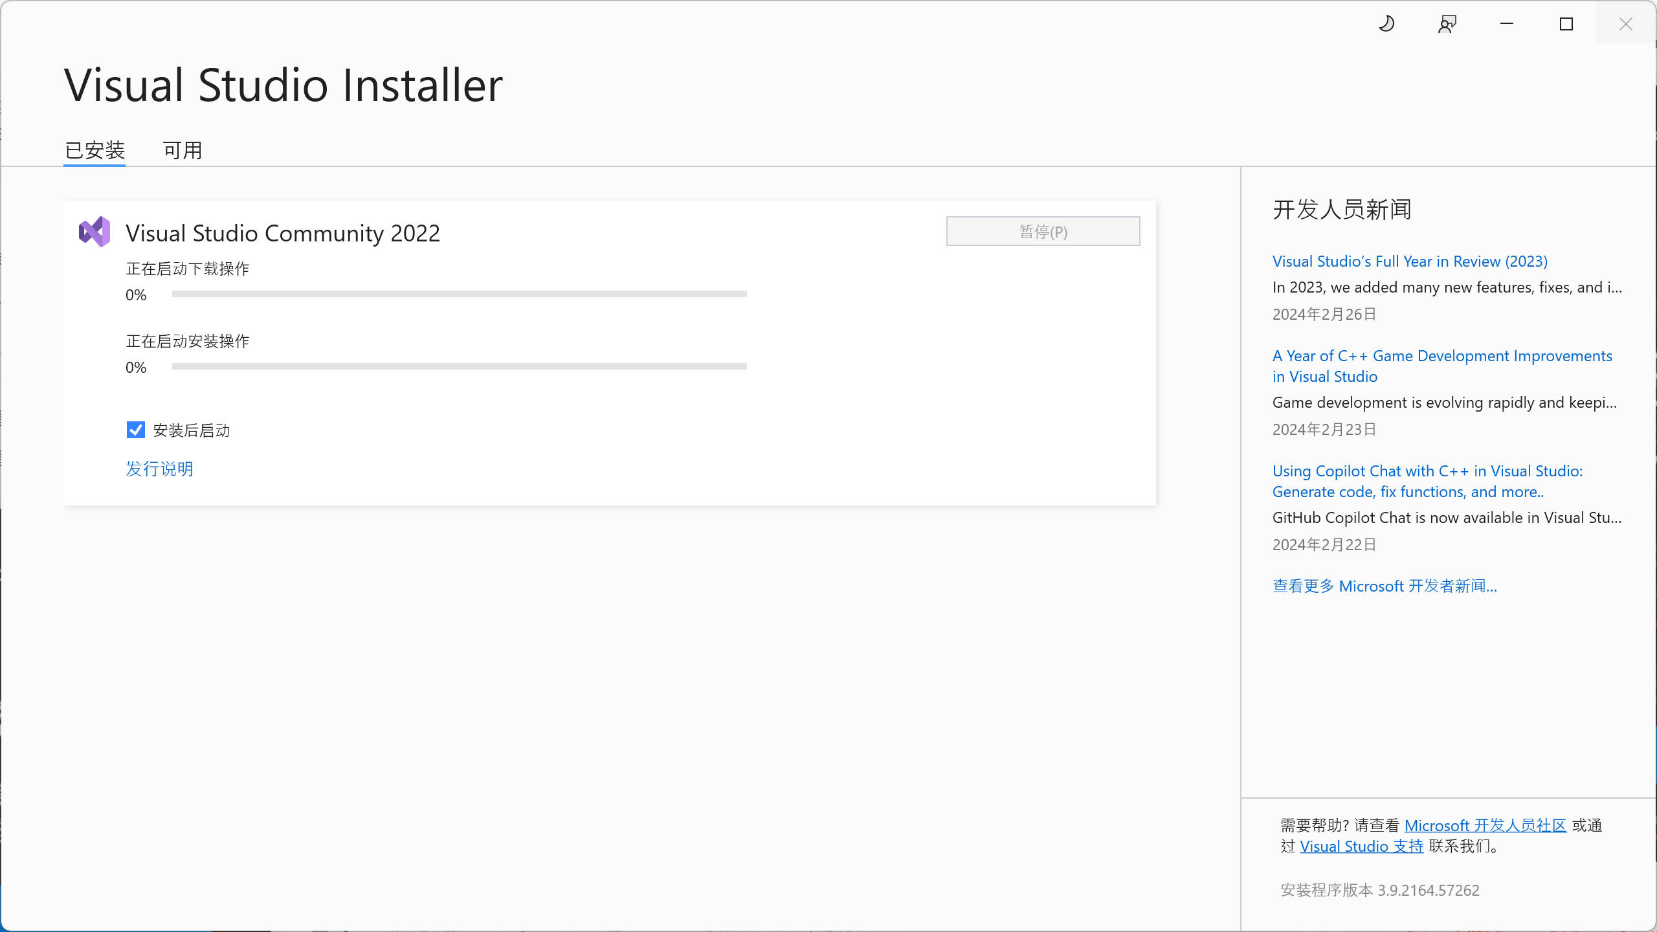Open the C++ Game Development Improvements article
1657x932 pixels.
(x=1442, y=366)
